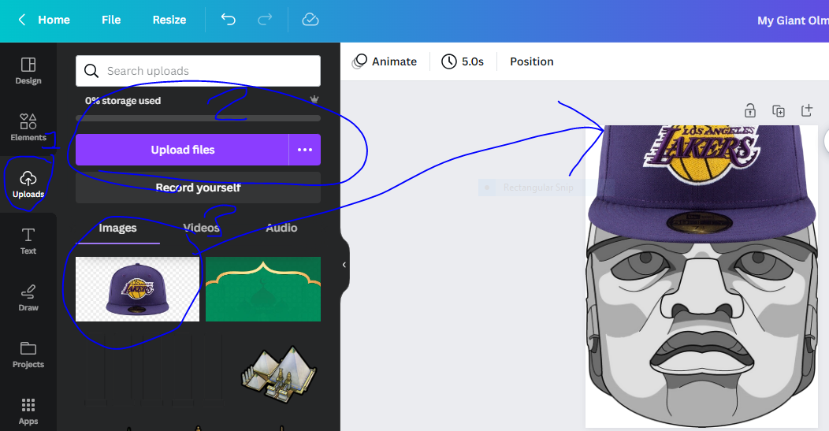Click the redo arrow
Screen dimensions: 829x431
pyautogui.click(x=265, y=20)
